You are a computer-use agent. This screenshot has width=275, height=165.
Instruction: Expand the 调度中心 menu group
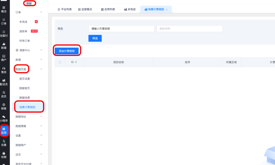(41, 50)
